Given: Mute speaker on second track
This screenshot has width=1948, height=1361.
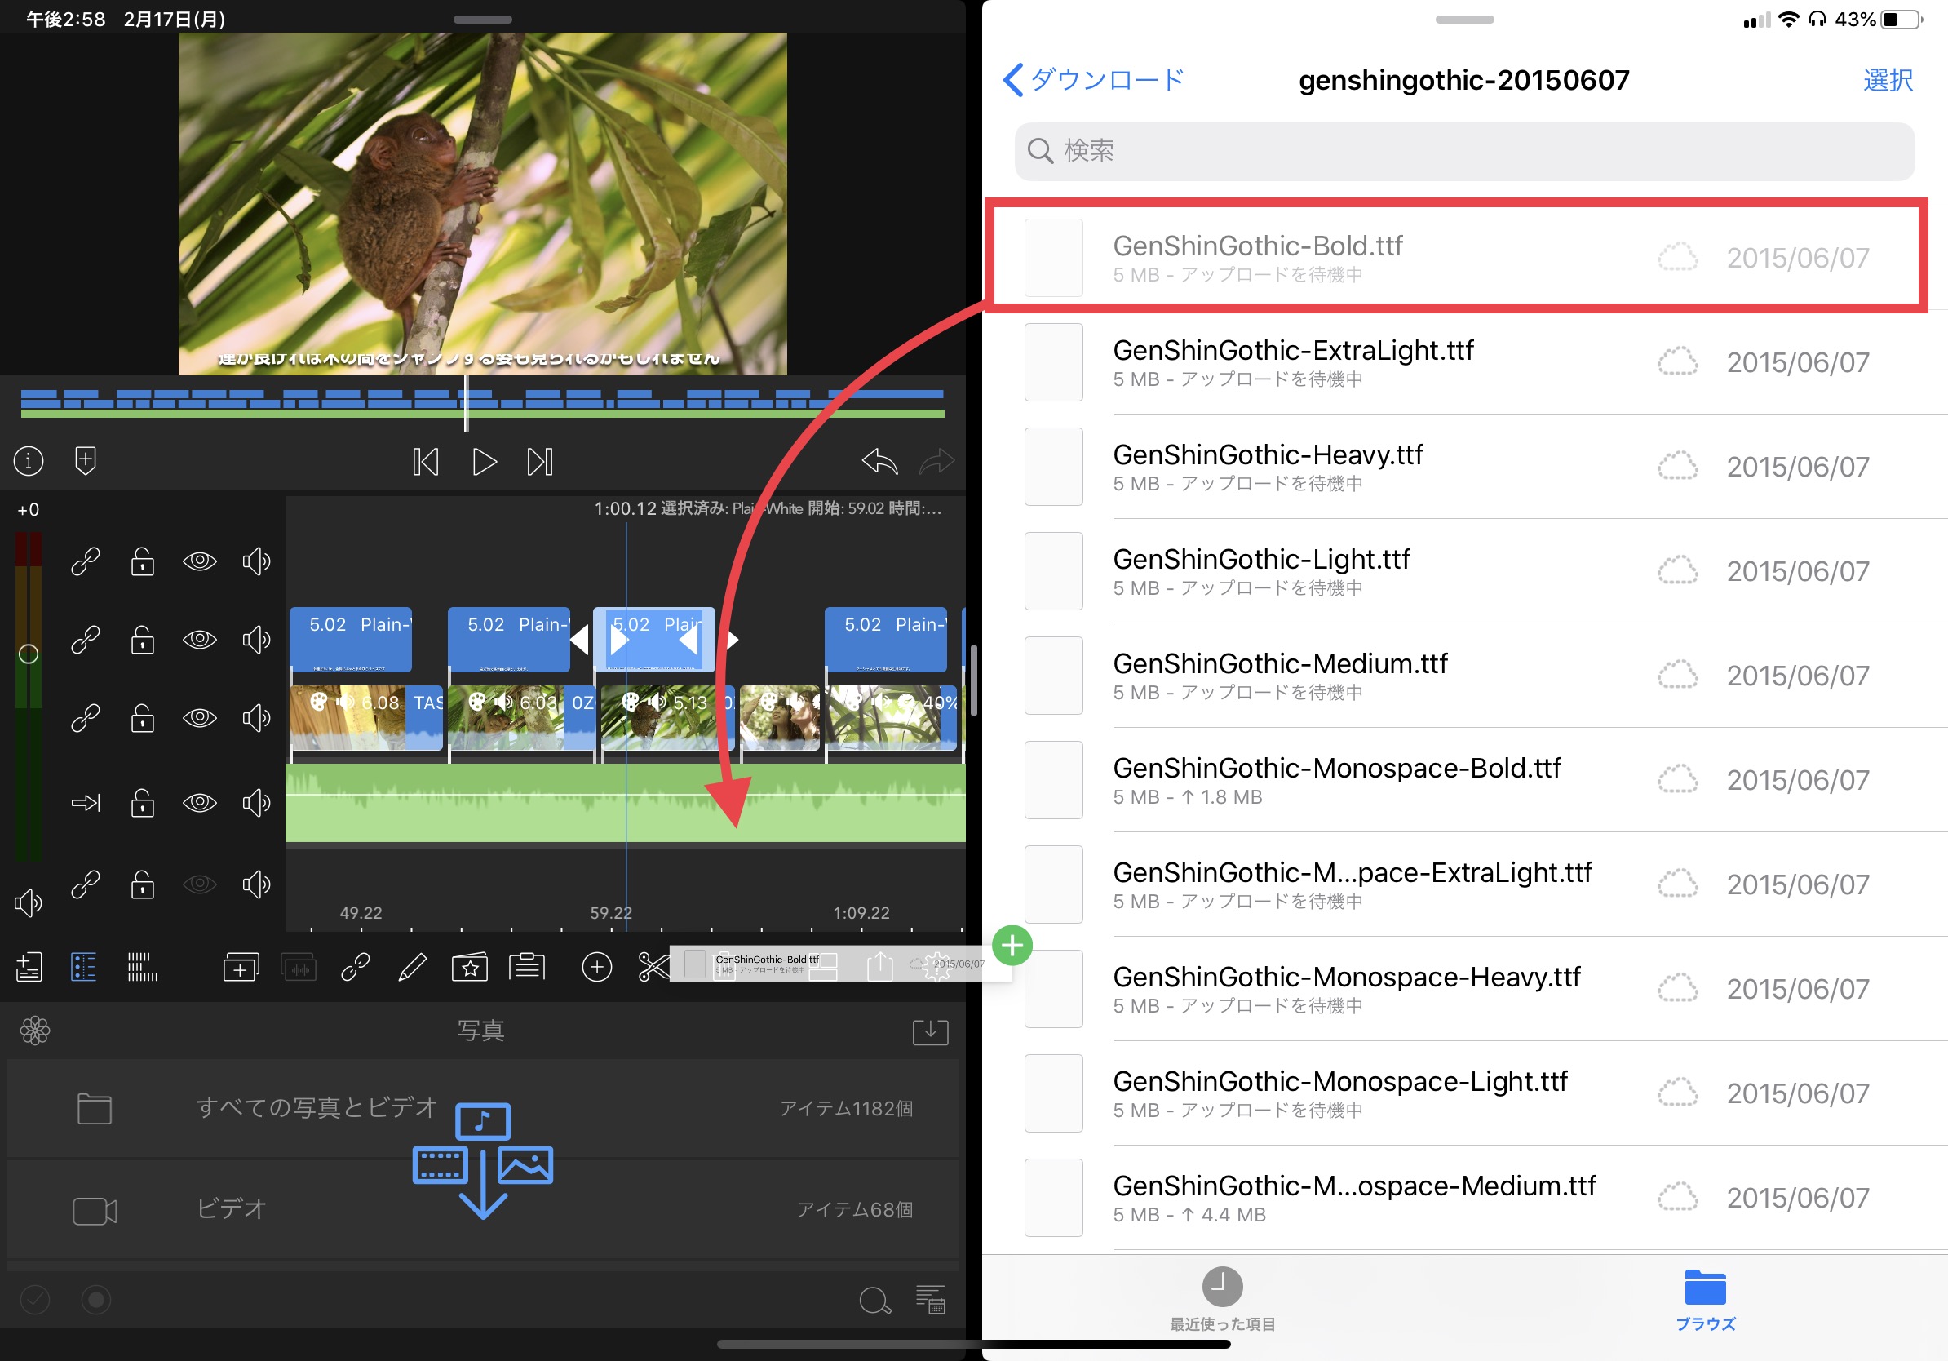Looking at the screenshot, I should coord(256,639).
